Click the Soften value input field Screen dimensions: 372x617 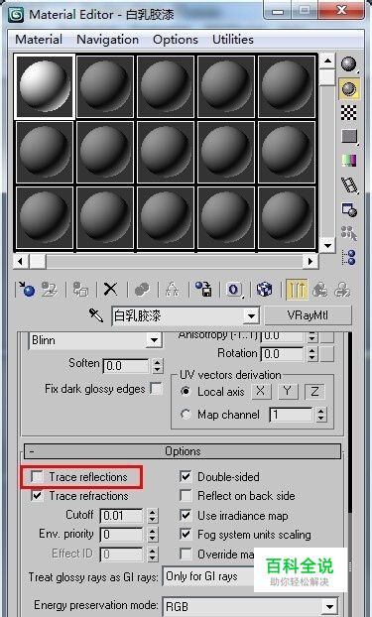[126, 366]
